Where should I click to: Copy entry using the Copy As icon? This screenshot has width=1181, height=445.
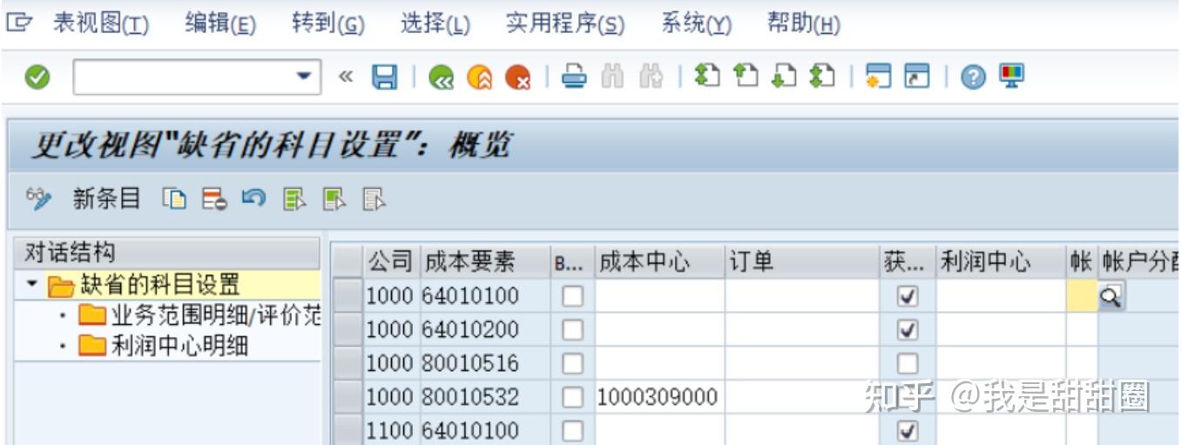[x=175, y=199]
